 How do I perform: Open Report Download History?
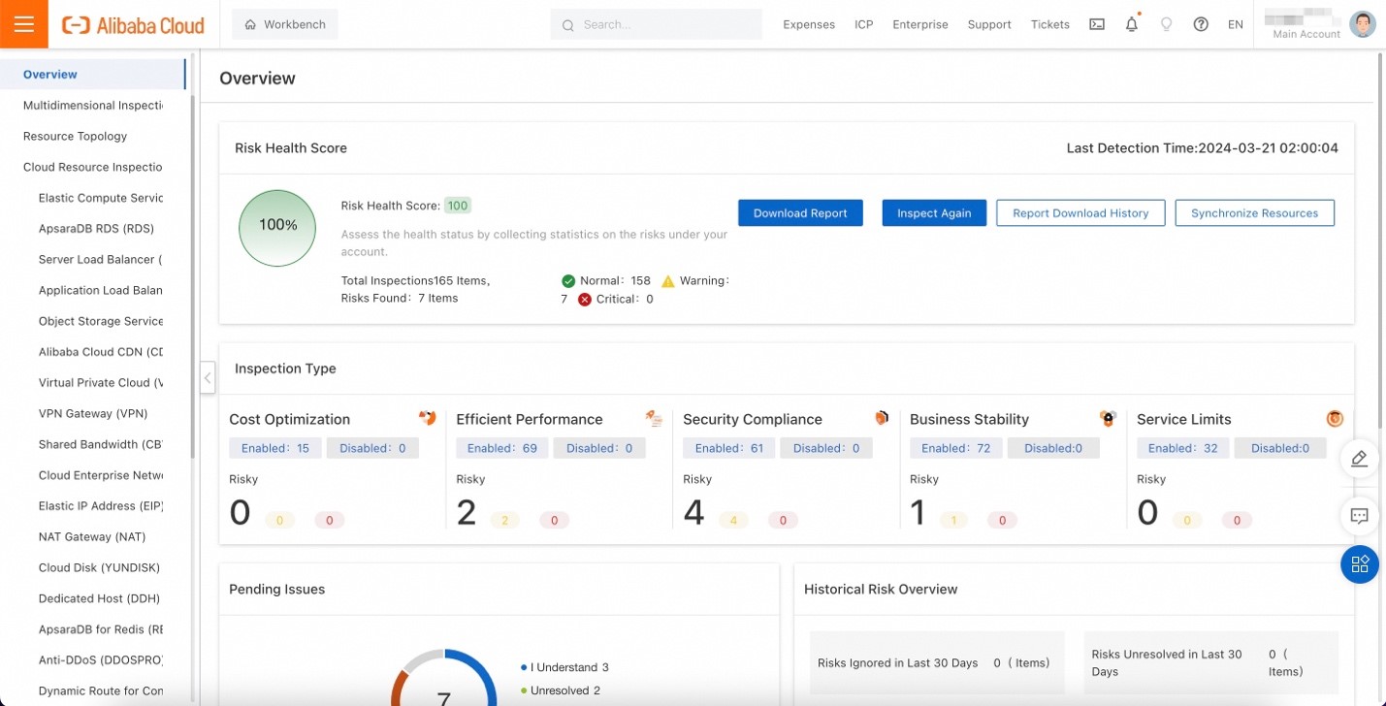(x=1080, y=213)
